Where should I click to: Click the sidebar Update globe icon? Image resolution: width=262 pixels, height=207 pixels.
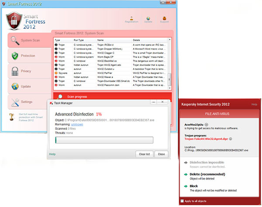click(x=15, y=86)
